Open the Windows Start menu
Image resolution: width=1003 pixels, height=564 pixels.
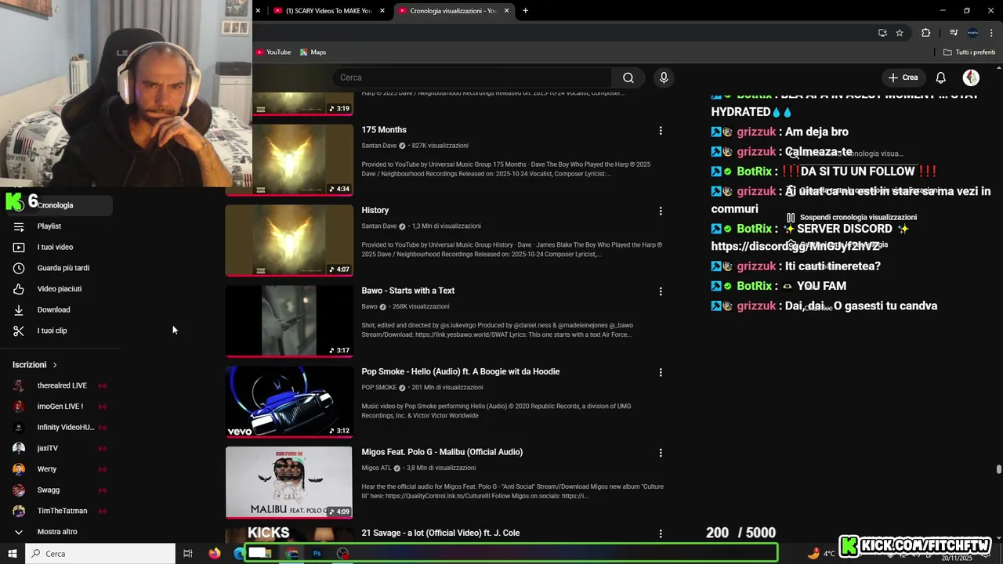pos(13,554)
